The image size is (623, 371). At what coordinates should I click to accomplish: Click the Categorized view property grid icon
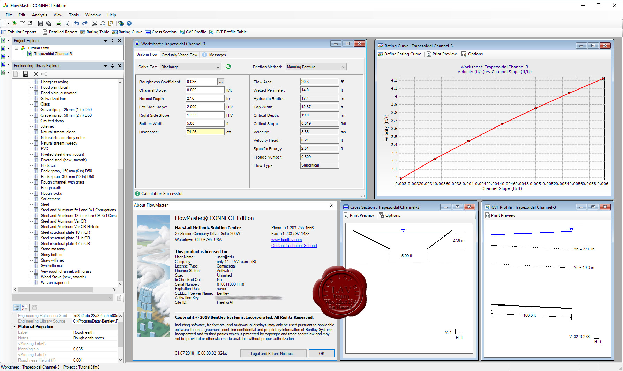16,307
